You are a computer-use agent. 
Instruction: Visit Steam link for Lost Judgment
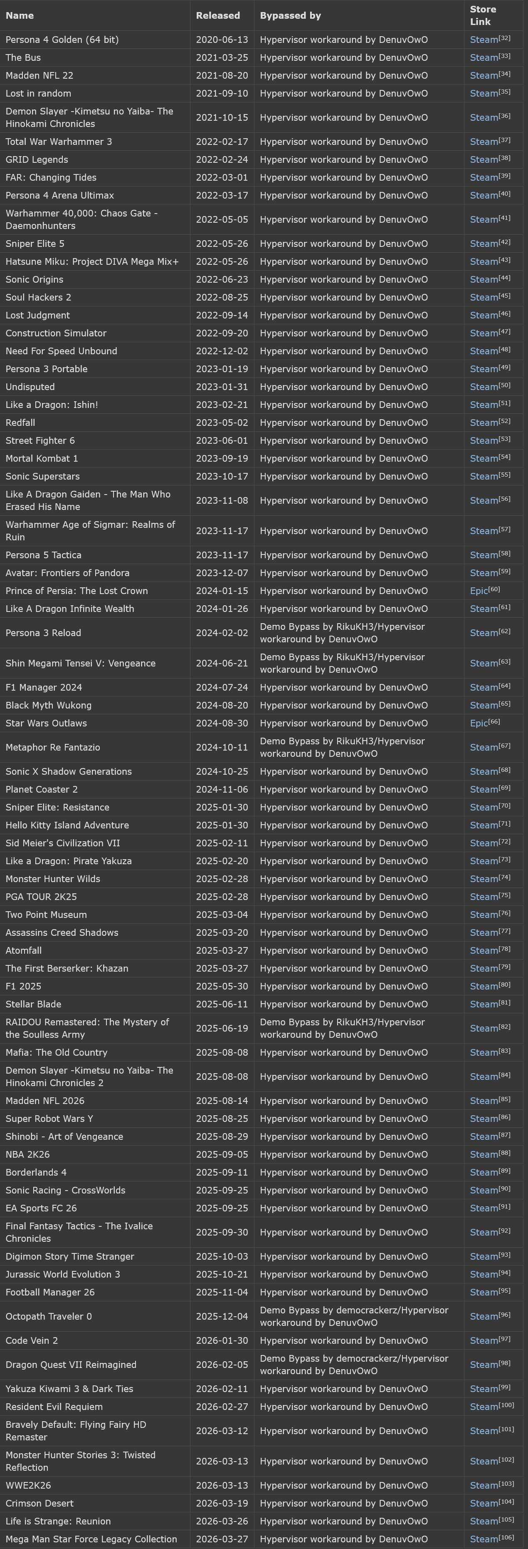(x=484, y=316)
